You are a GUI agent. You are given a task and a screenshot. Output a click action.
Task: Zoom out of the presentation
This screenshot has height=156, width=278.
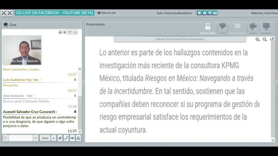tap(265, 39)
